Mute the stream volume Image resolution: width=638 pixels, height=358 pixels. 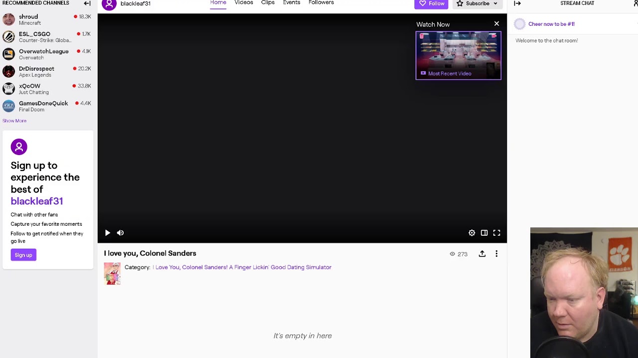click(120, 233)
